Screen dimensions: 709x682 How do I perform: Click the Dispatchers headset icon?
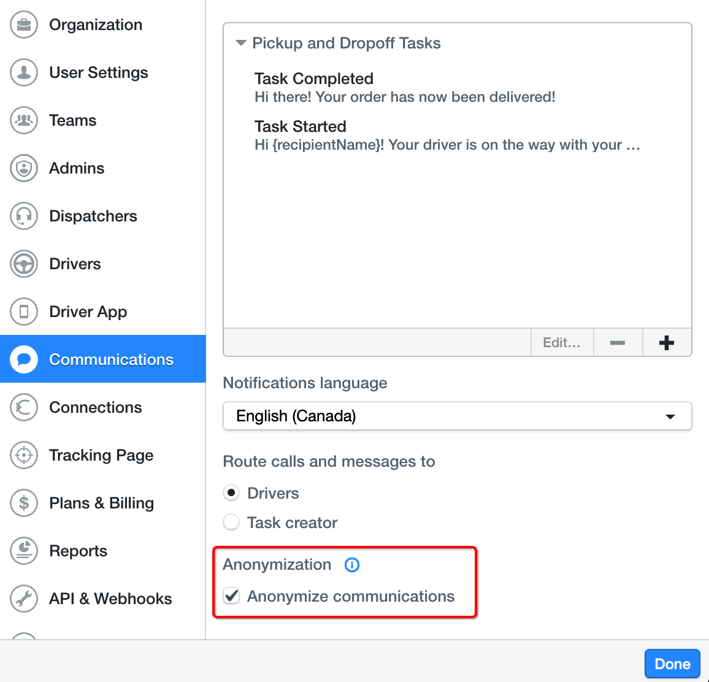click(x=24, y=216)
